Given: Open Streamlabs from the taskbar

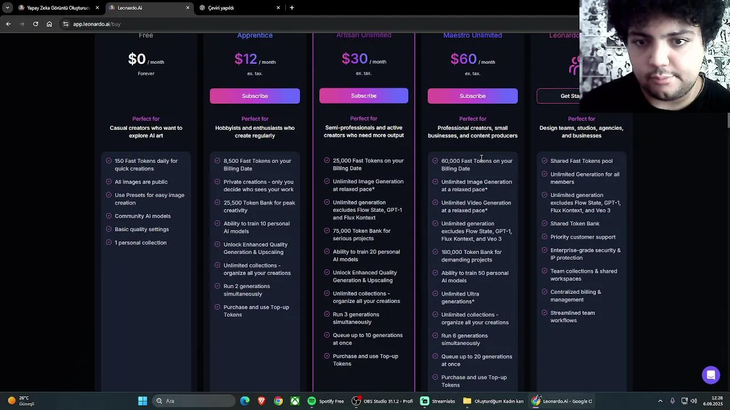Looking at the screenshot, I should [x=438, y=401].
